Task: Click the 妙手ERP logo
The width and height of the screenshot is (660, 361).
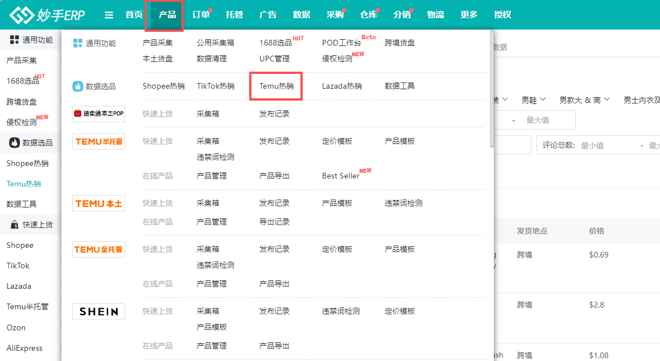Action: point(47,15)
